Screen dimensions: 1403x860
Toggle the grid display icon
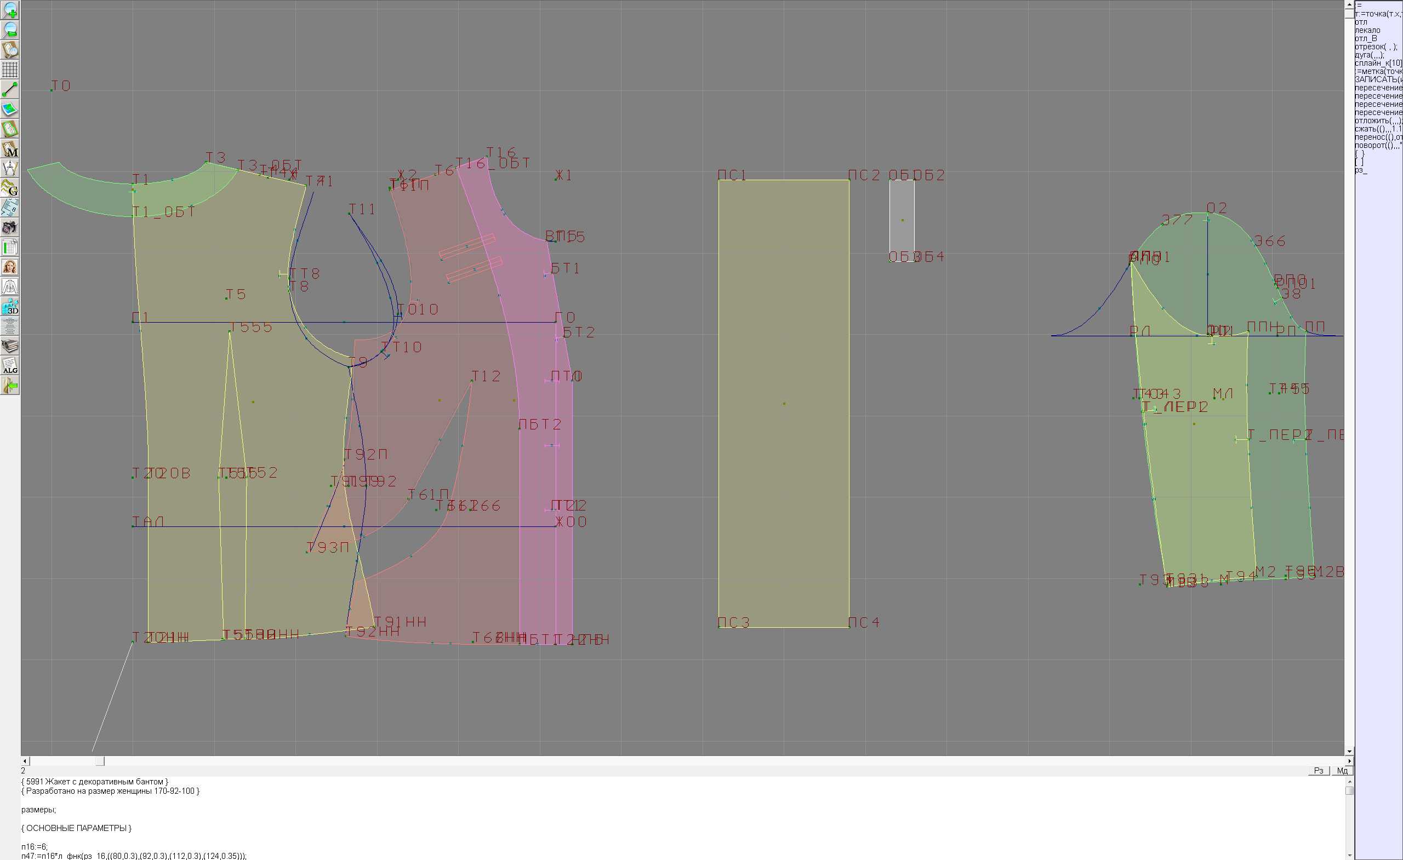[10, 70]
